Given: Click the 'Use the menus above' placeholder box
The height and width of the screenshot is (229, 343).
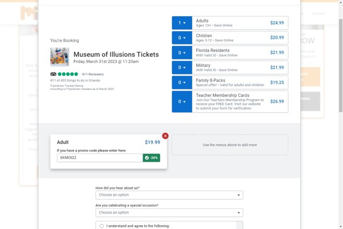Looking at the screenshot, I should pyautogui.click(x=229, y=145).
